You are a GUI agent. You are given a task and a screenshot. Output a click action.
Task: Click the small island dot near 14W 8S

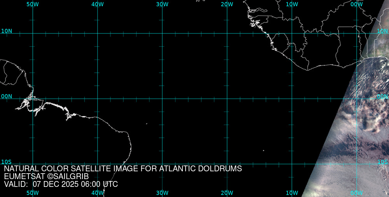pos(263,150)
